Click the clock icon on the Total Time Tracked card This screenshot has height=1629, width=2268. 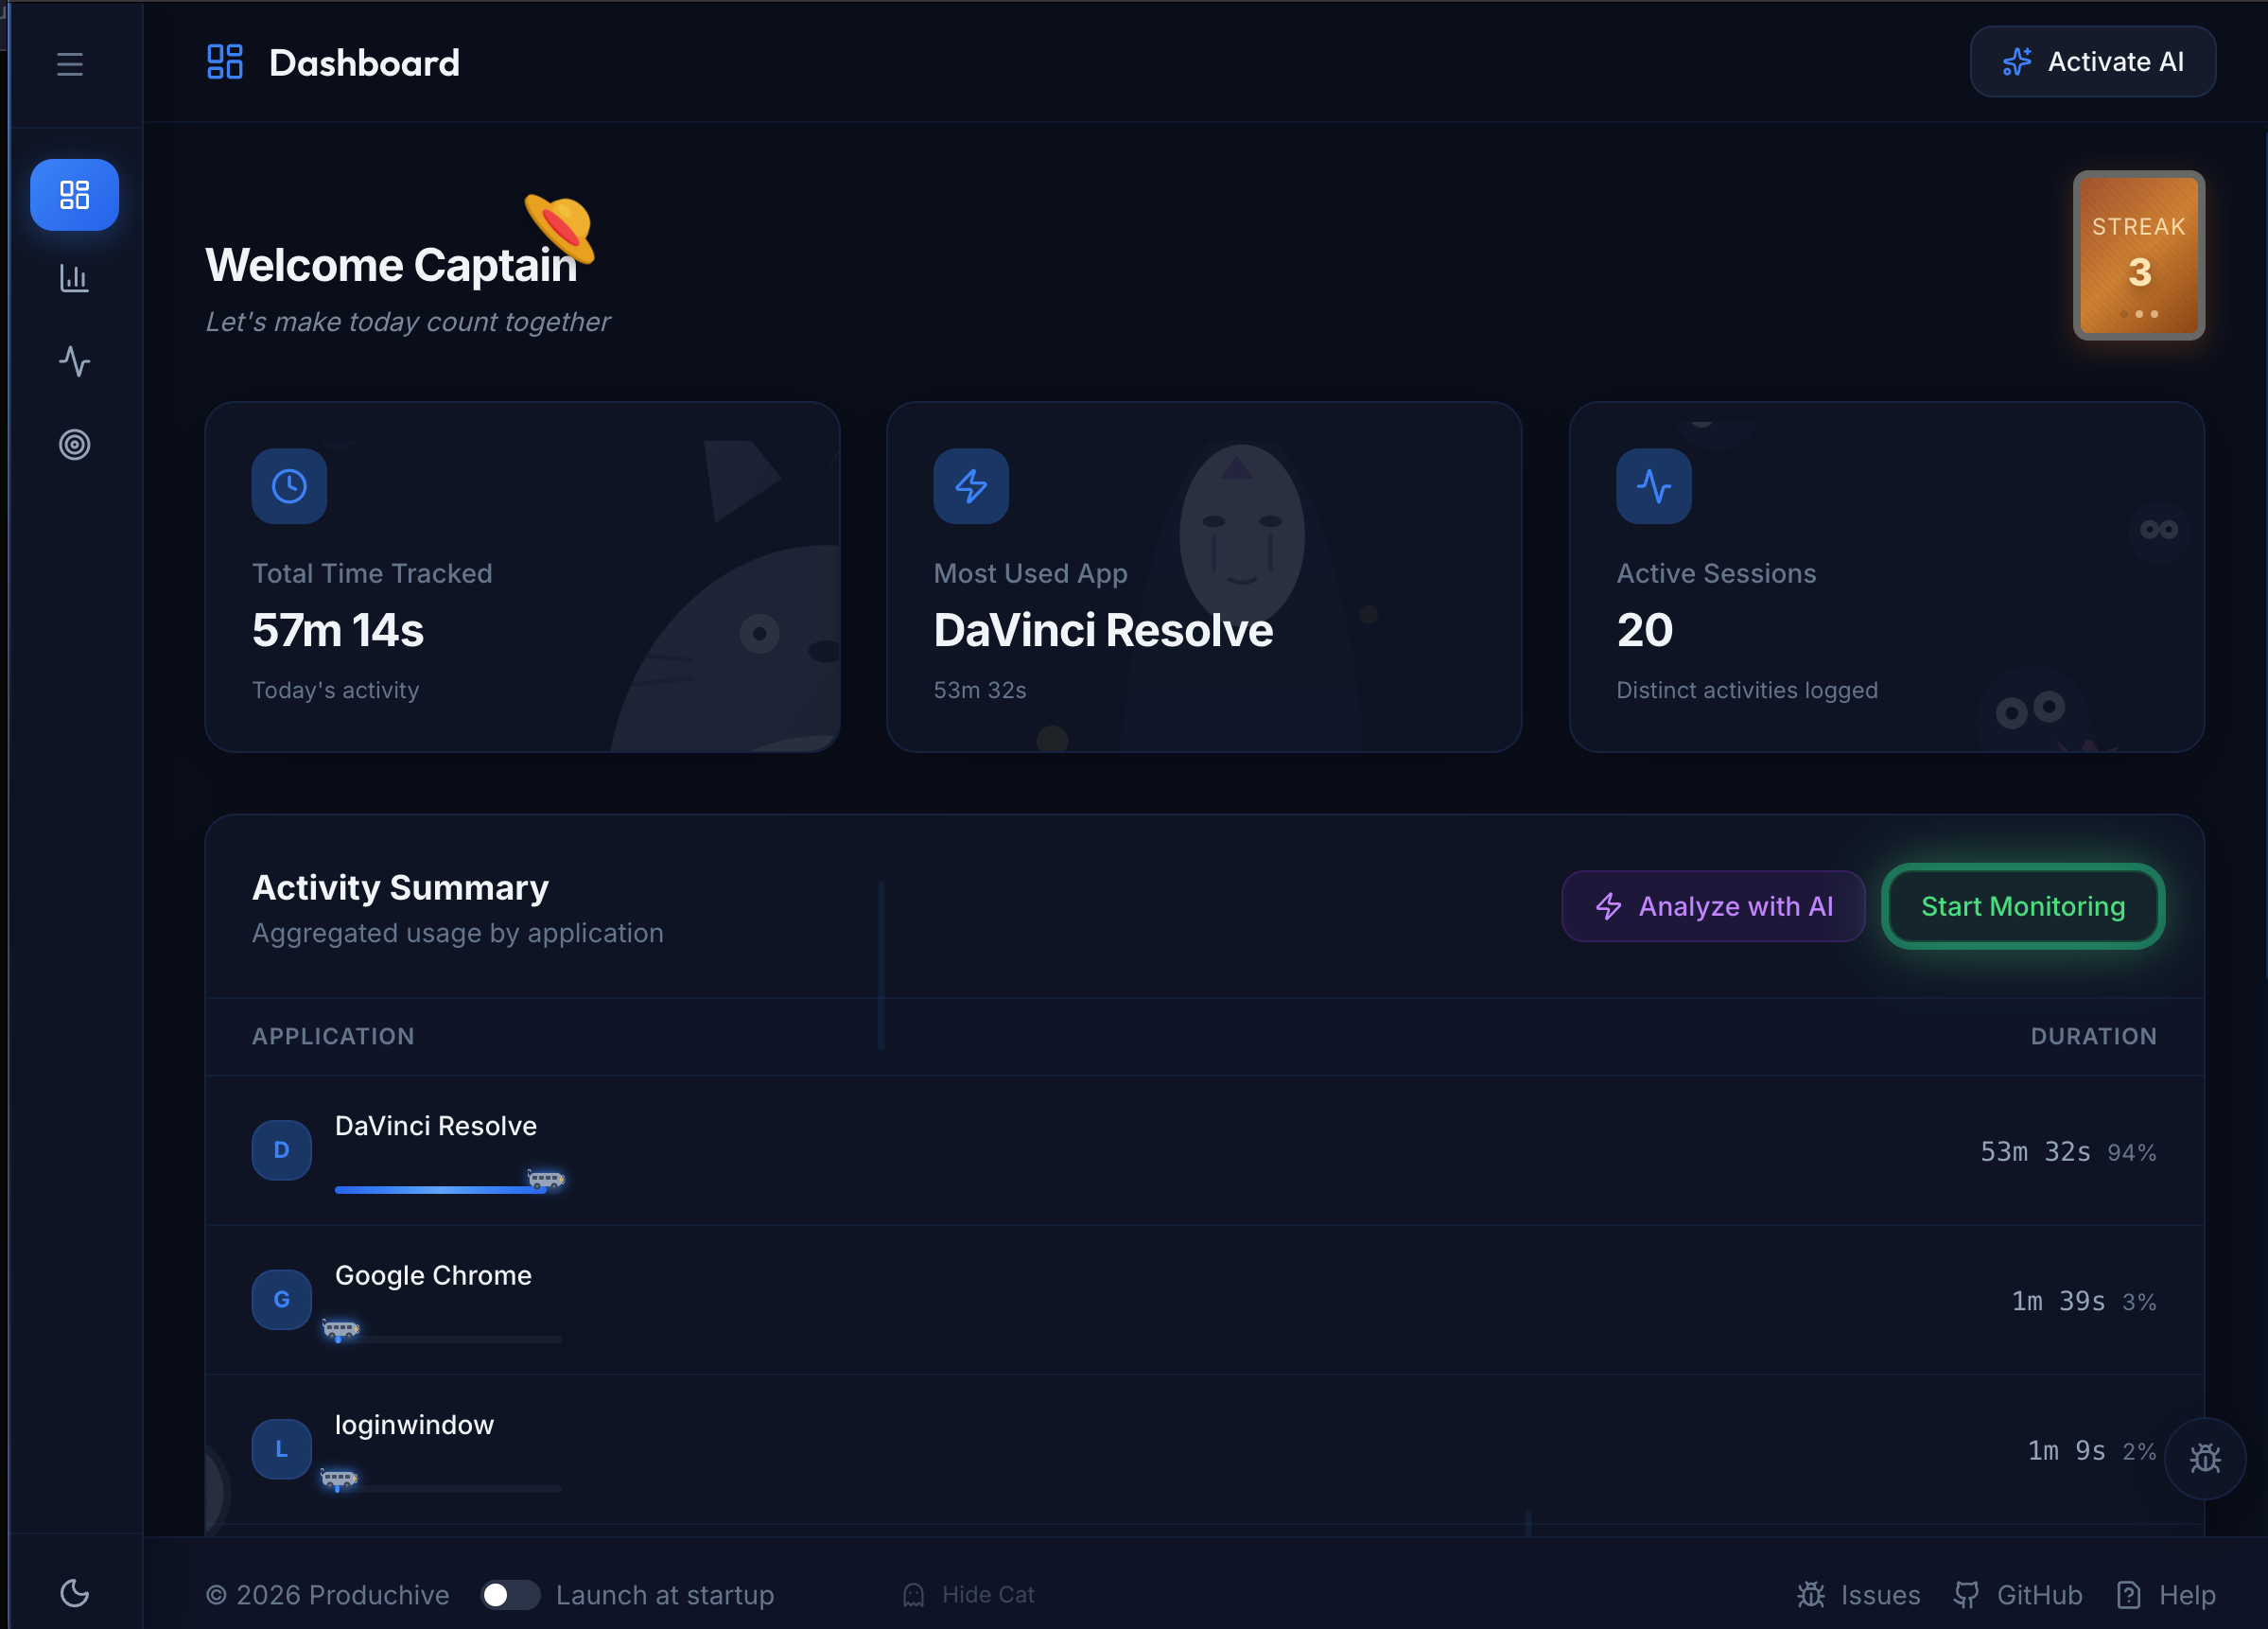click(x=289, y=486)
